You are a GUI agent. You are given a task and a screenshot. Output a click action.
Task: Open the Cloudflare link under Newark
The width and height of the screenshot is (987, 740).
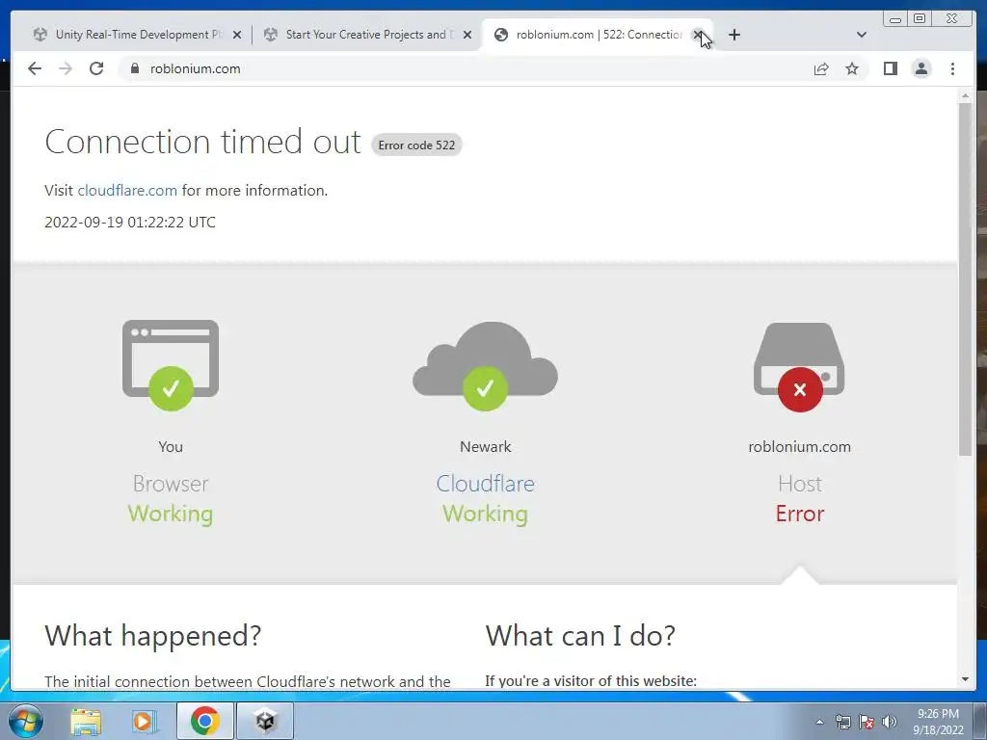tap(485, 484)
